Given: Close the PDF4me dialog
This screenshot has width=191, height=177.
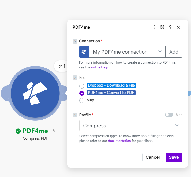Looking at the screenshot, I should tap(178, 27).
